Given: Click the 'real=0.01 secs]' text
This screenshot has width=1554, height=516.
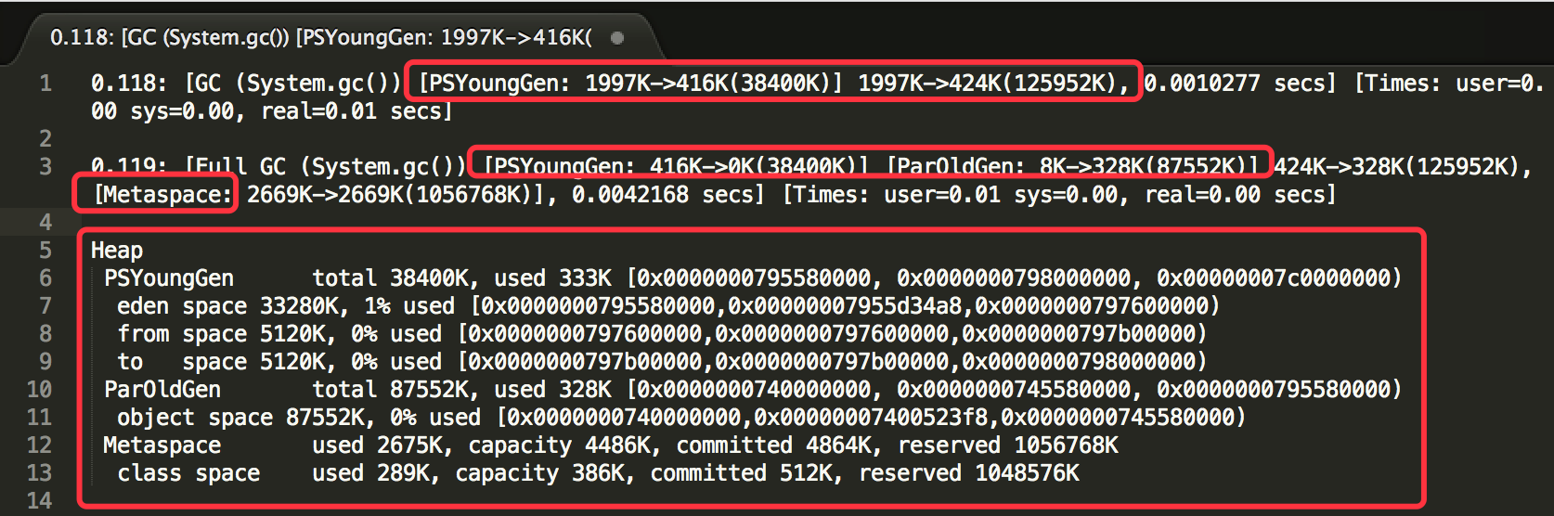Looking at the screenshot, I should coord(356,111).
